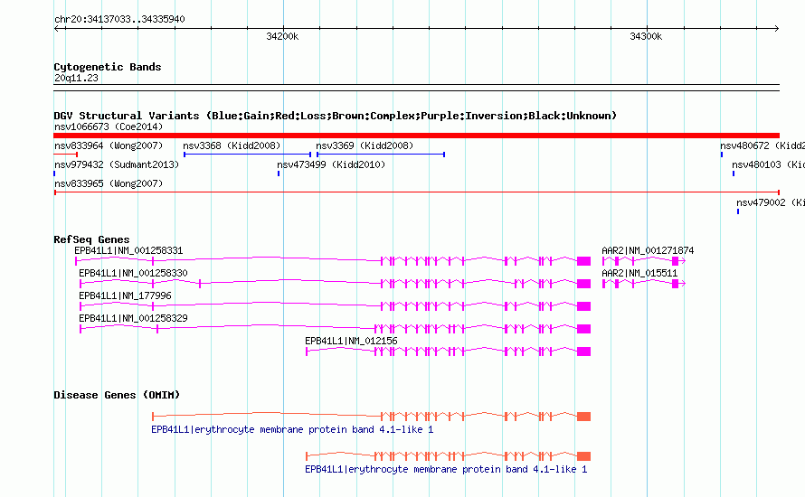This screenshot has height=497, width=805.
Task: Select the EPB41L1|NM_001258331 transcript label
Action: click(x=128, y=250)
